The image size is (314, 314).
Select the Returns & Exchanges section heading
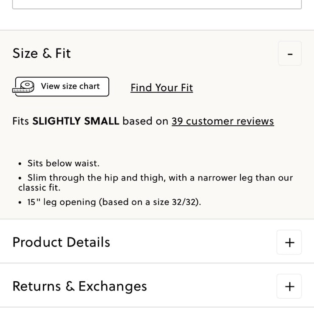[80, 286]
